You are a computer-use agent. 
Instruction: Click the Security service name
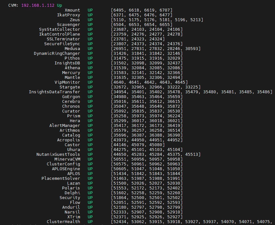click(70, 198)
